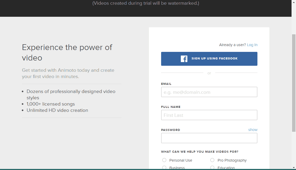The image size is (296, 170).
Task: Show the password text
Action: pyautogui.click(x=253, y=130)
